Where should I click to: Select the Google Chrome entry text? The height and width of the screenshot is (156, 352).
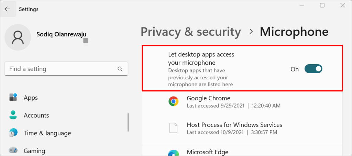(x=209, y=98)
